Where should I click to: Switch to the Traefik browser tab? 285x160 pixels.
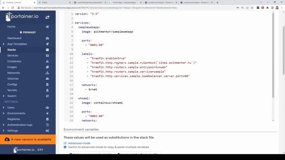[54, 3]
